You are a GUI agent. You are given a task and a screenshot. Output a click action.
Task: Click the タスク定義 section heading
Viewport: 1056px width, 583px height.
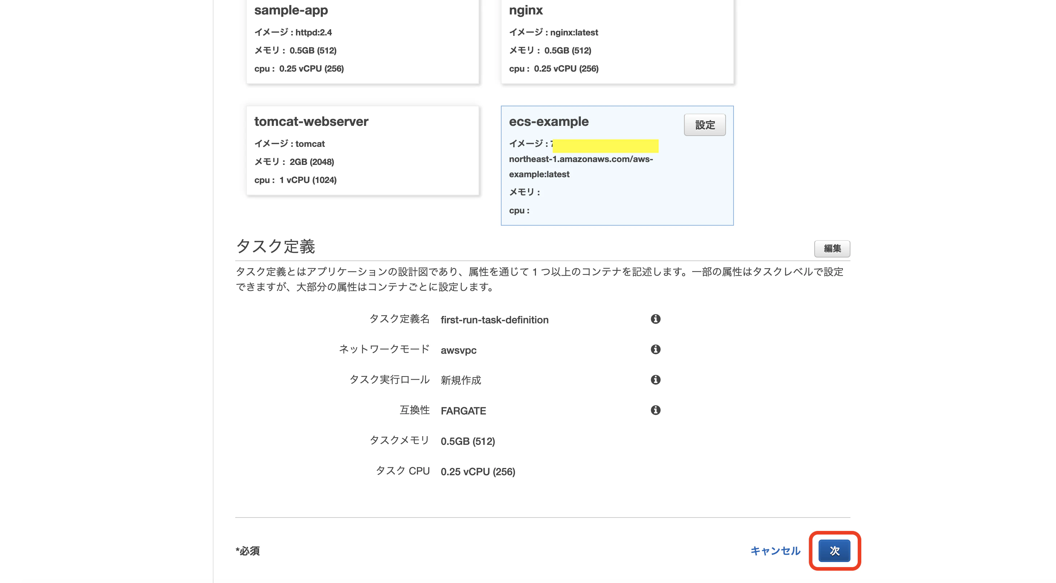tap(275, 246)
